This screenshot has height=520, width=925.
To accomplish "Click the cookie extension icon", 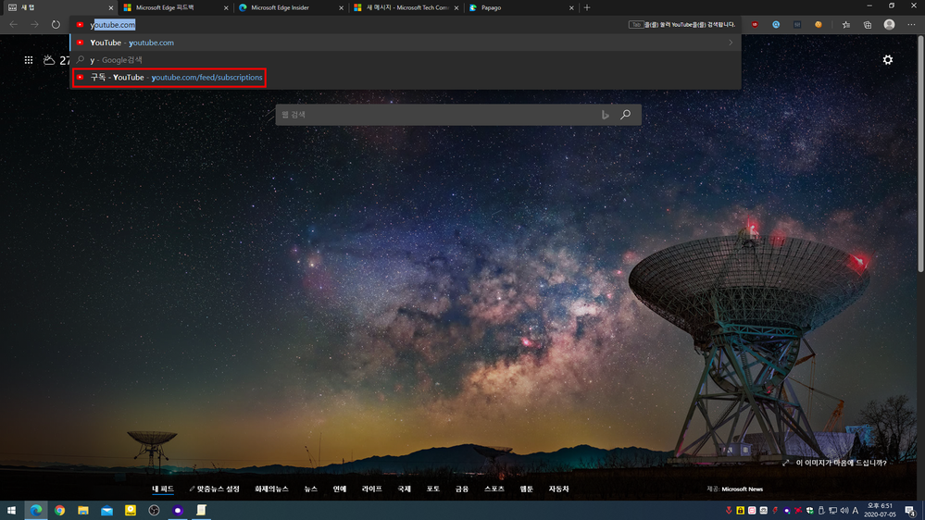I will pyautogui.click(x=819, y=25).
